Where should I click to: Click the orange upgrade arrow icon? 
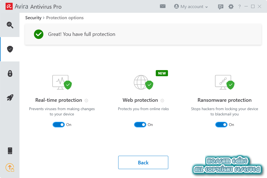pyautogui.click(x=10, y=167)
